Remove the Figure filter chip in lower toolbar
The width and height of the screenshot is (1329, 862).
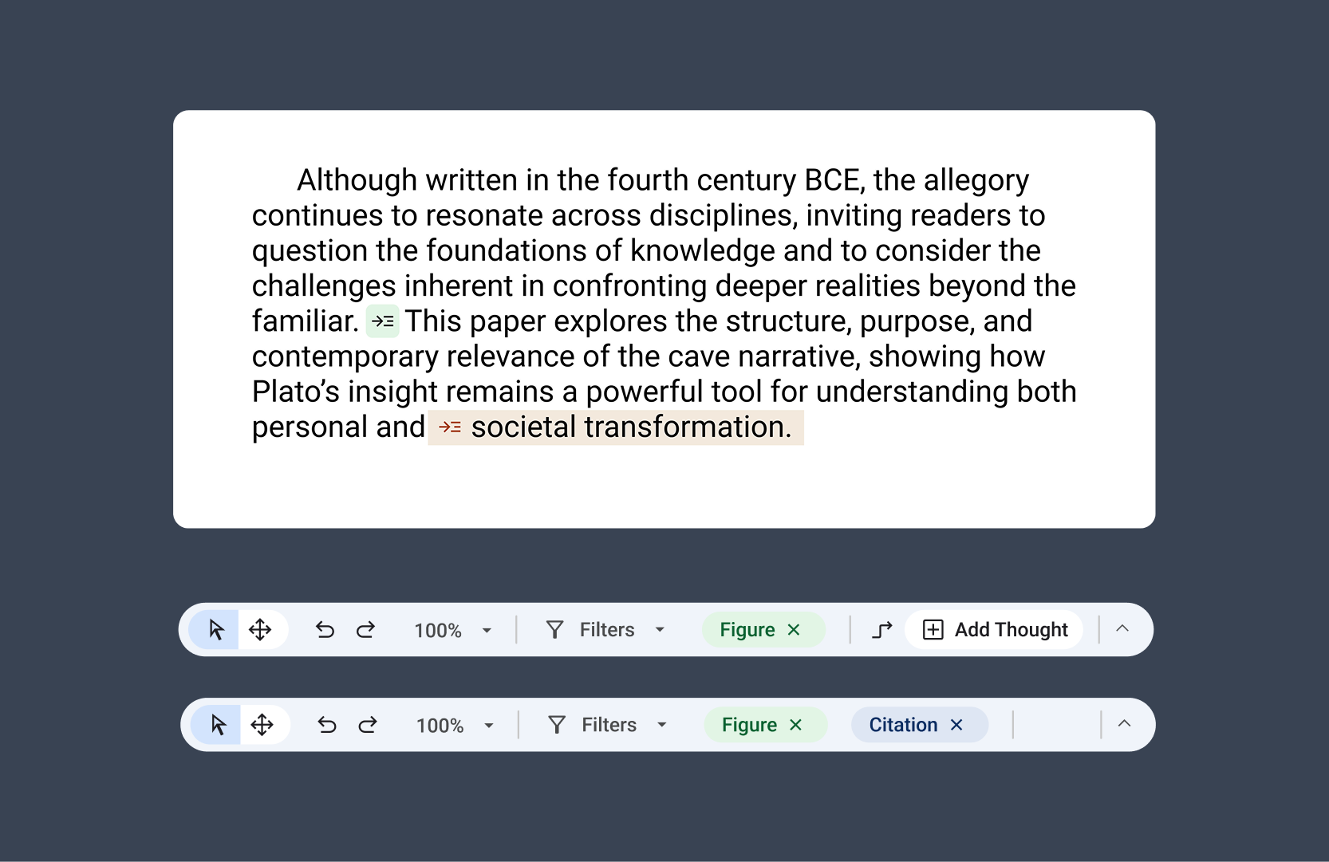pos(795,725)
